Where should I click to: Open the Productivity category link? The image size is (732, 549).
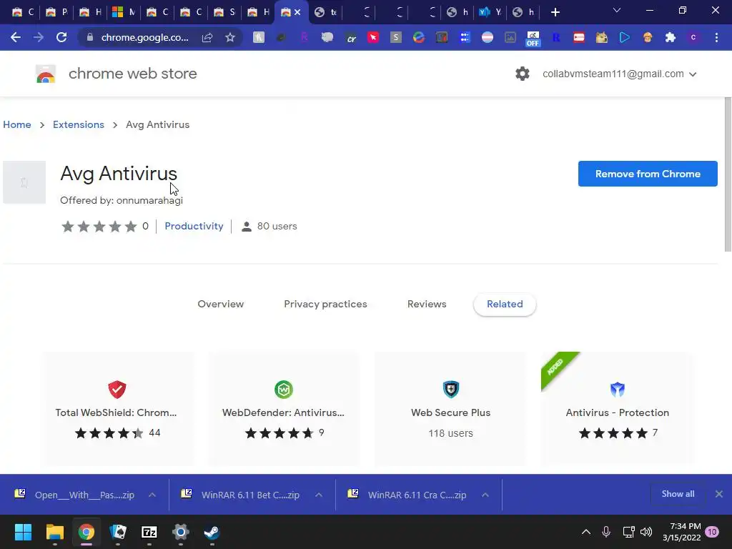[x=194, y=226]
